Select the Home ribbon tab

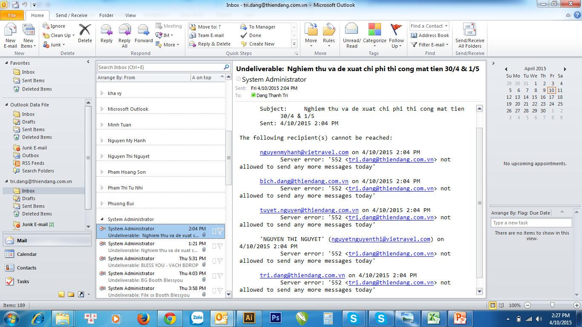pos(37,15)
